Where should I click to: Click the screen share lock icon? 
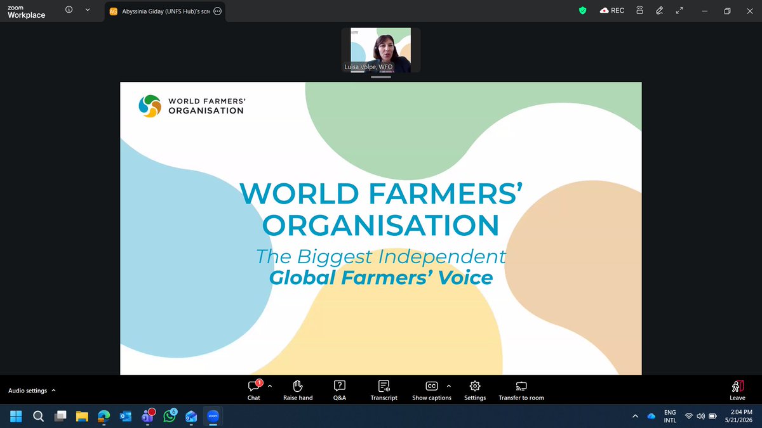[640, 11]
